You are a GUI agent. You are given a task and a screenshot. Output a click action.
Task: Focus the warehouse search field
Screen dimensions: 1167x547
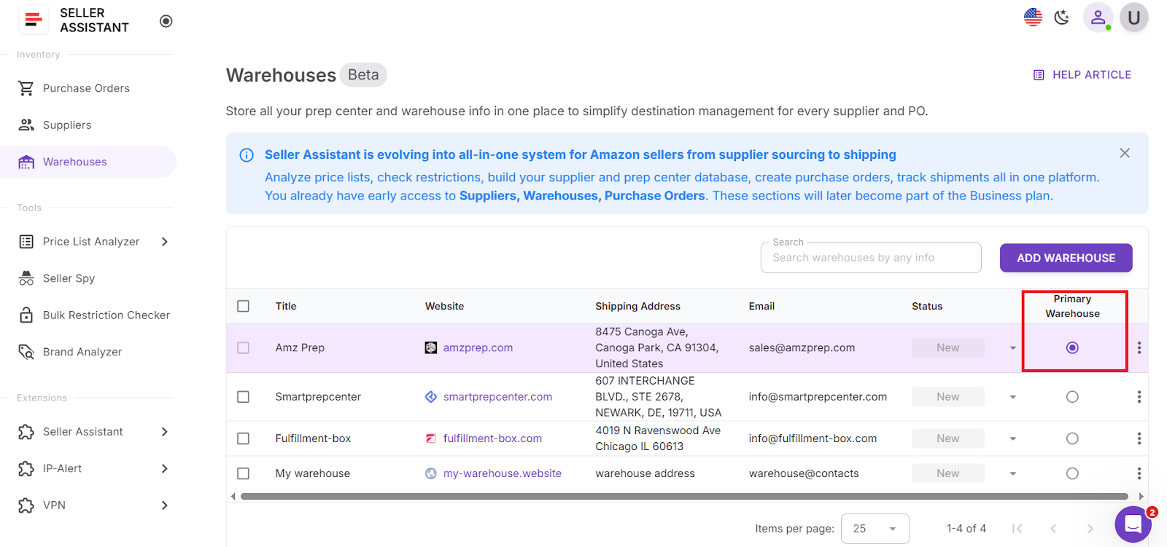tap(870, 258)
